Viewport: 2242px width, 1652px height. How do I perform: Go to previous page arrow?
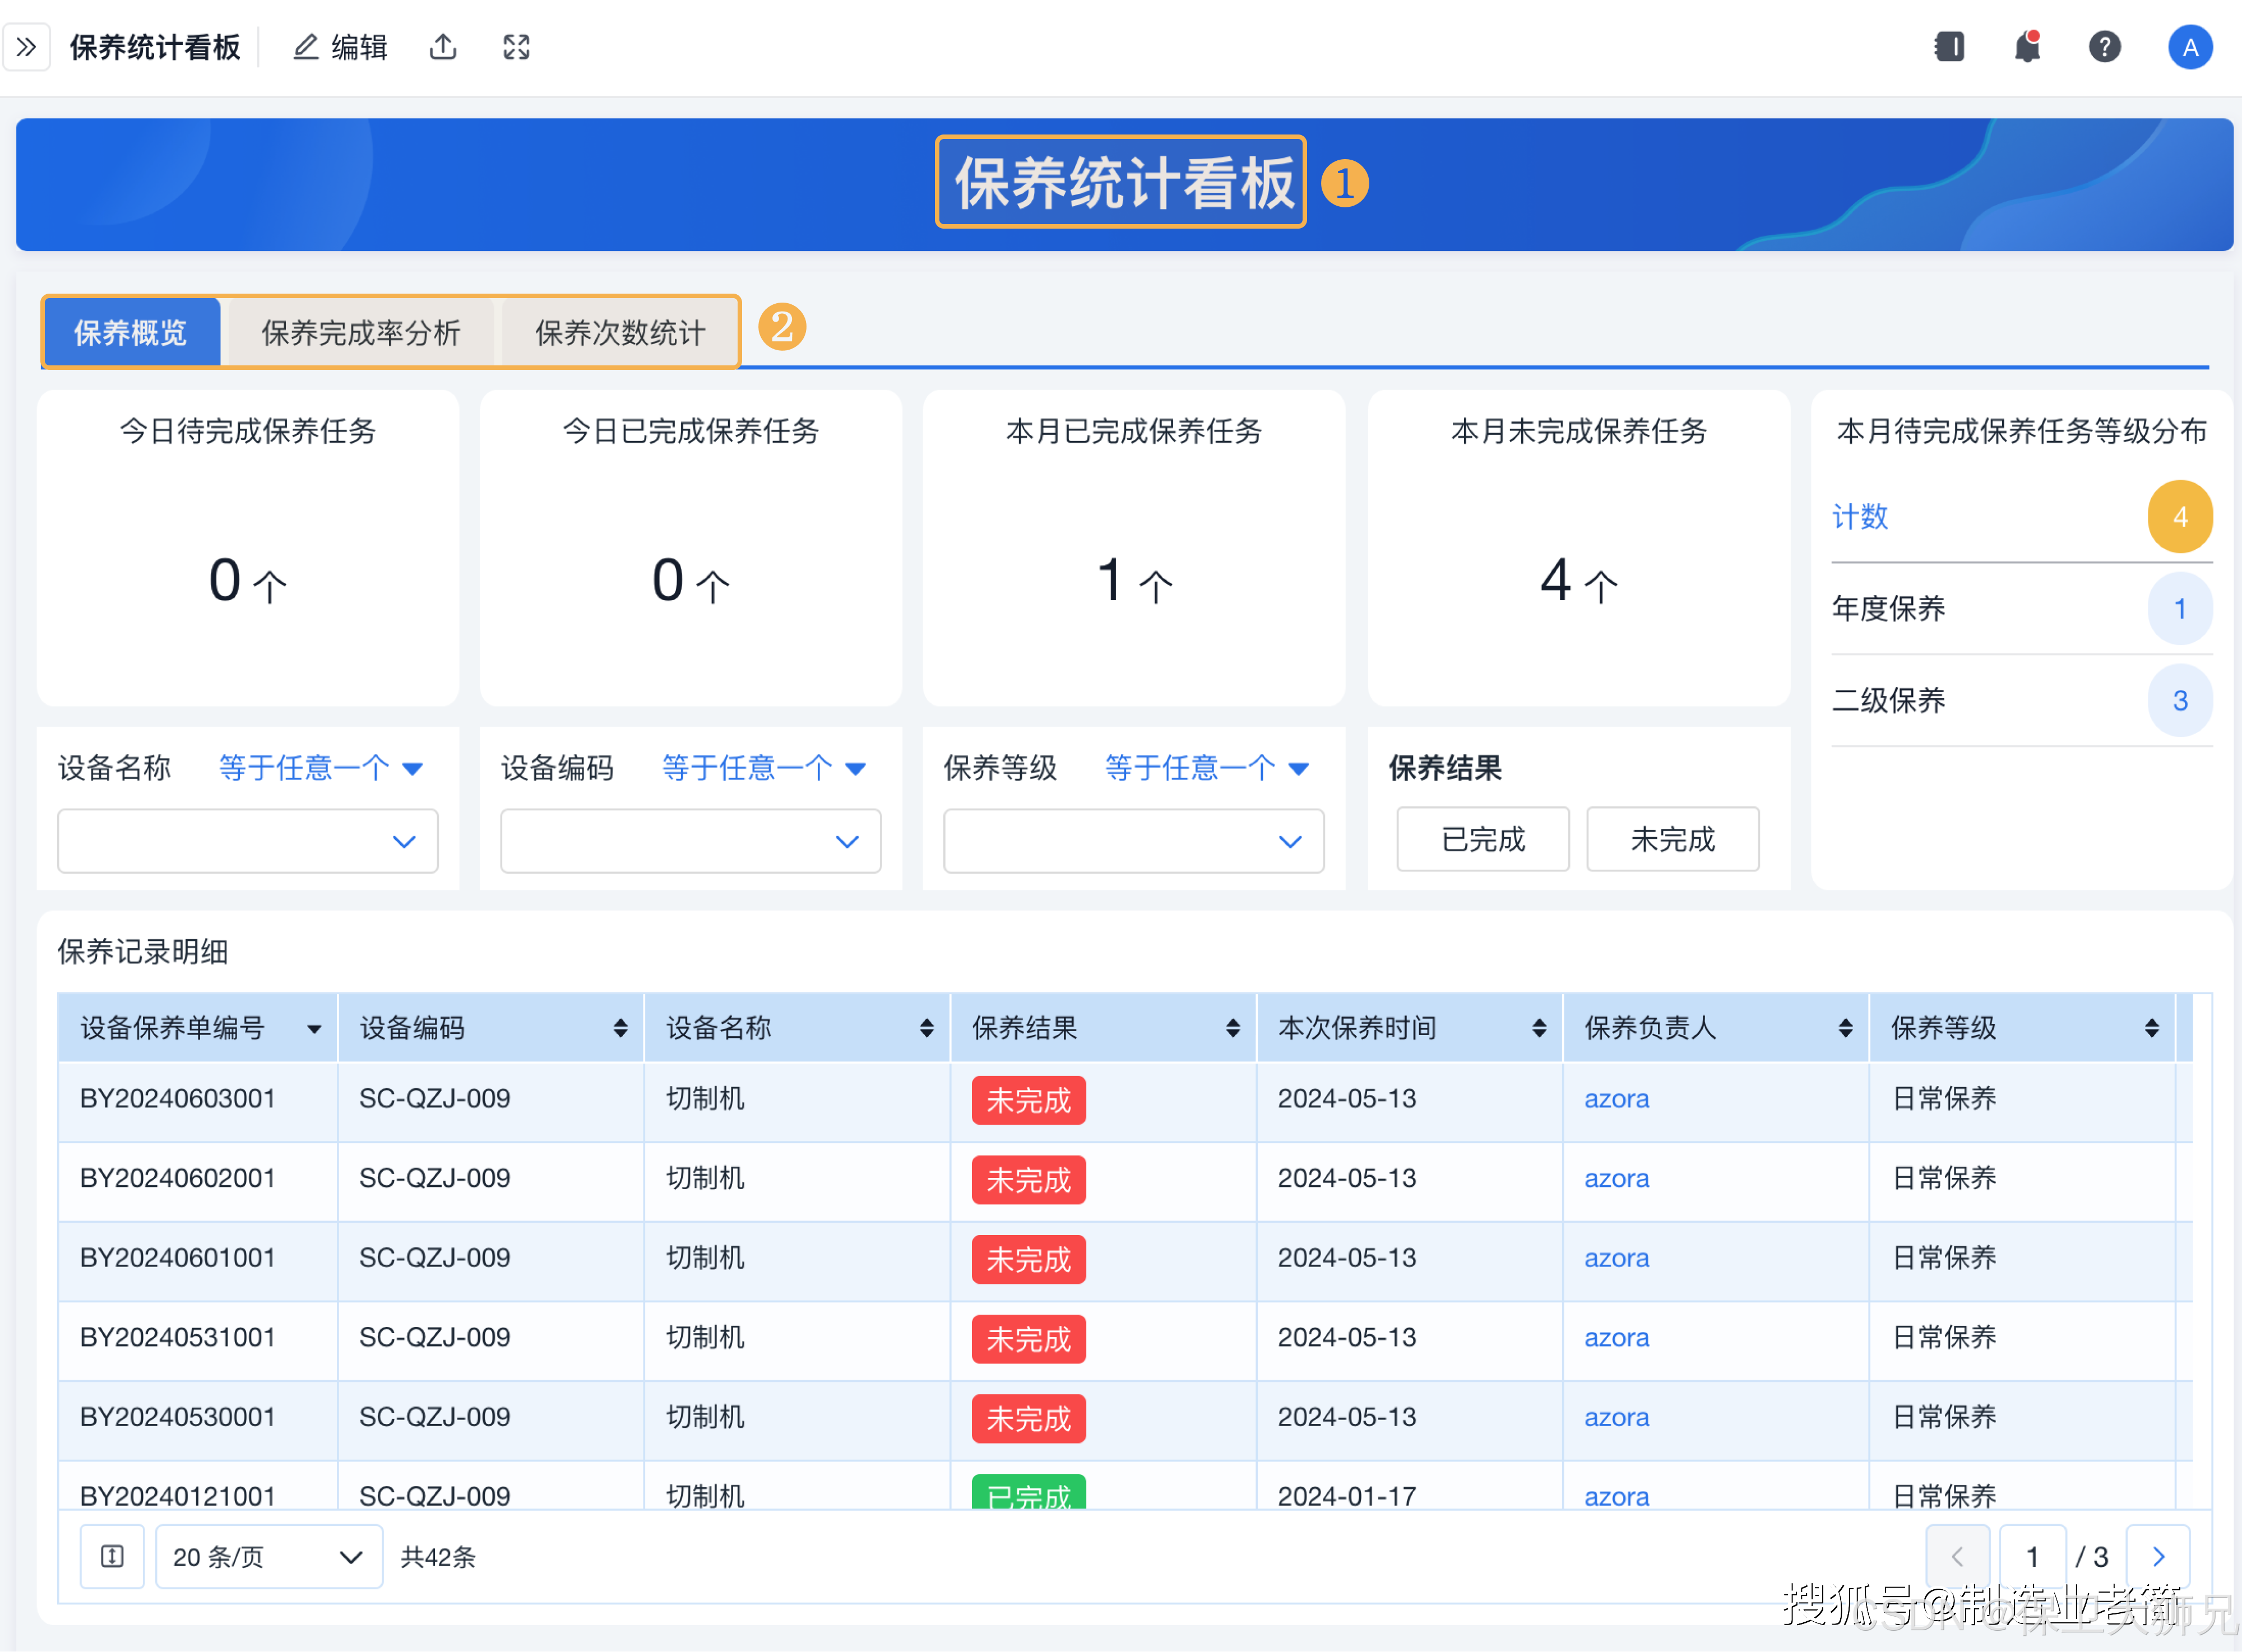[1957, 1556]
